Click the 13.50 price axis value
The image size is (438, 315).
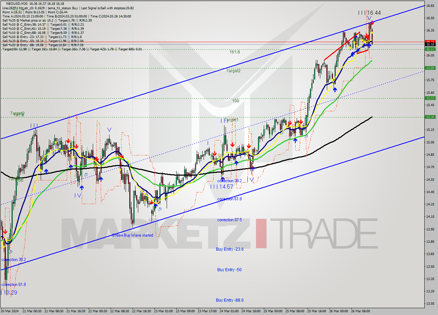point(430,266)
